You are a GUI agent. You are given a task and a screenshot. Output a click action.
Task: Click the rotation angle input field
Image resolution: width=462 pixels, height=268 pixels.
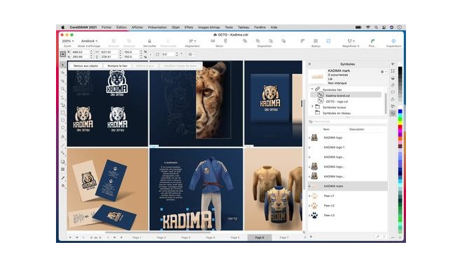click(x=169, y=54)
